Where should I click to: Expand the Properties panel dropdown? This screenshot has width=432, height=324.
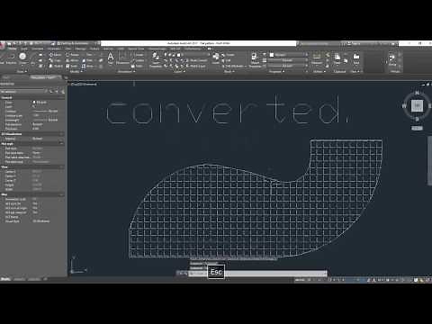276,71
